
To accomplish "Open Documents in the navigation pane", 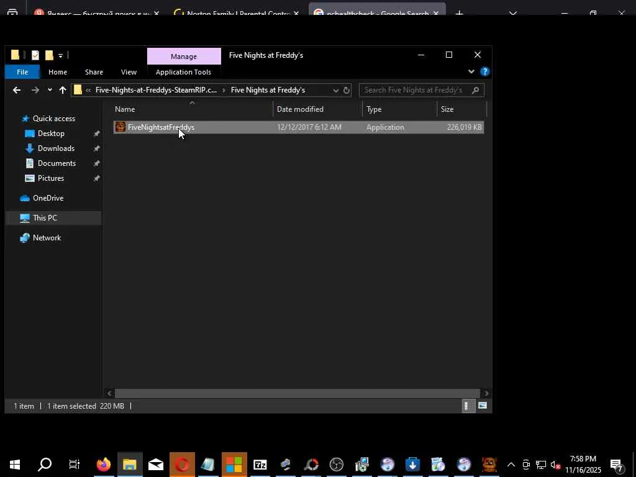I will coord(57,163).
